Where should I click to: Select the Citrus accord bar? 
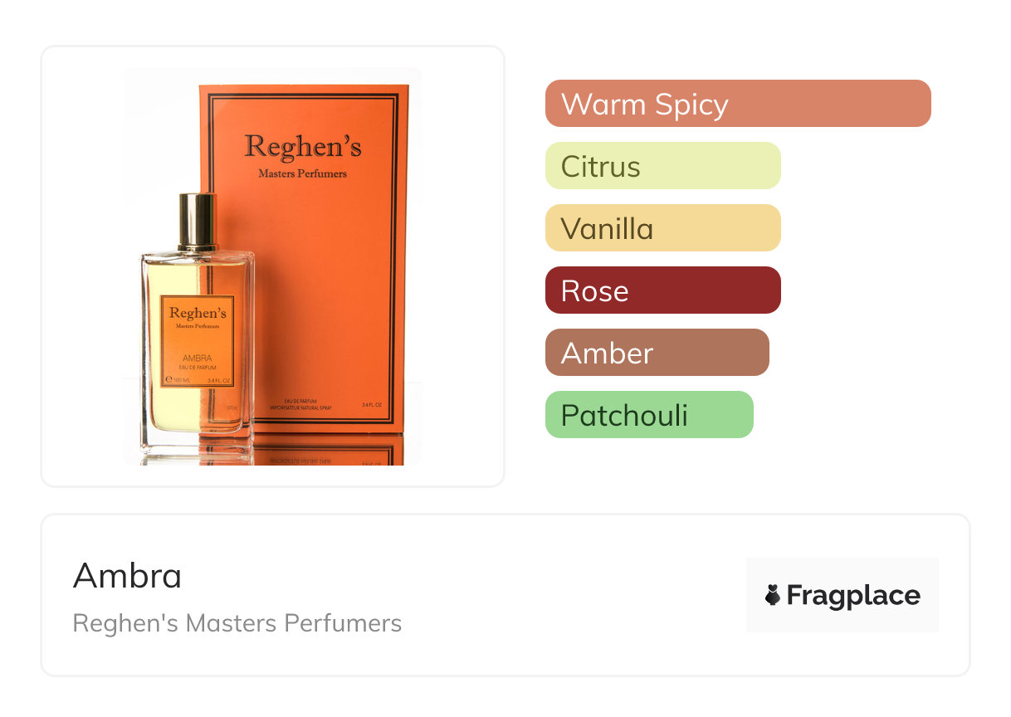(x=663, y=166)
